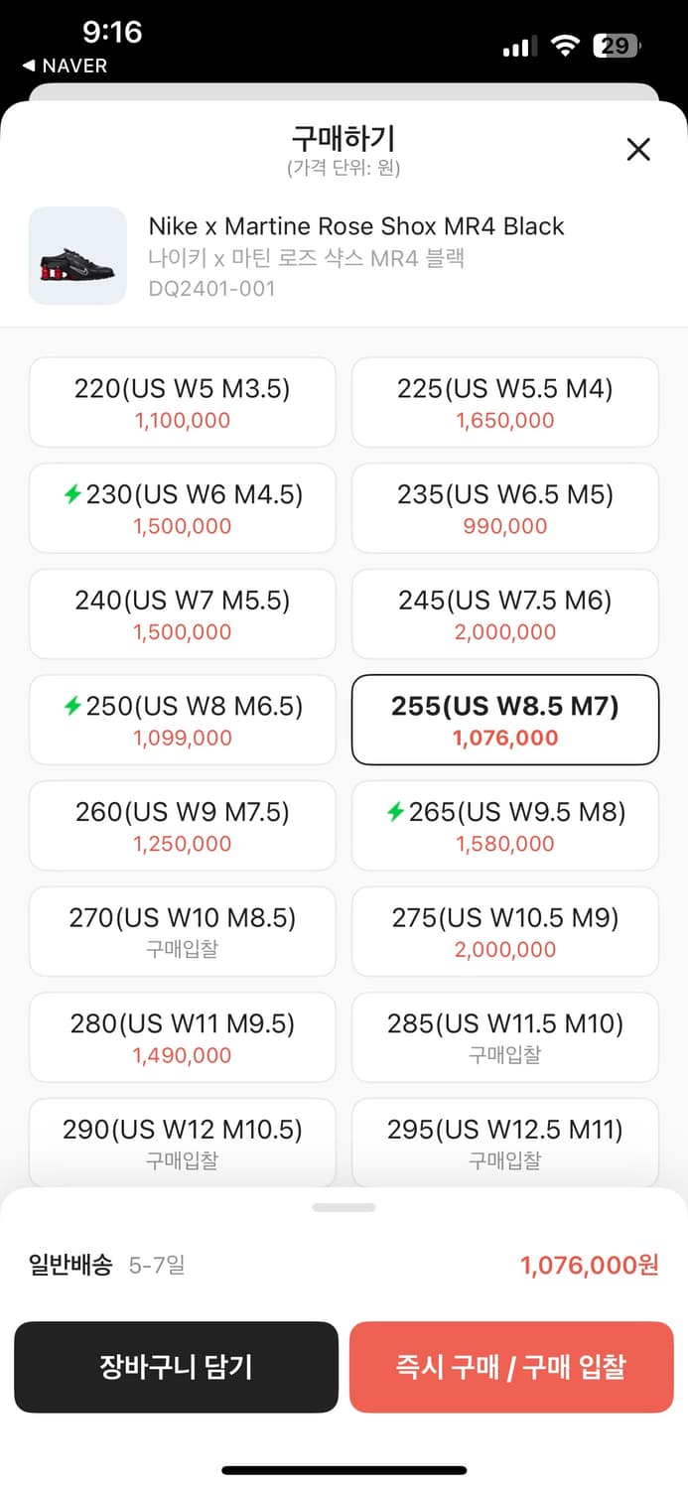Tap the bottom sheet drag handle
Screen dimensions: 688x1489
point(344,1207)
